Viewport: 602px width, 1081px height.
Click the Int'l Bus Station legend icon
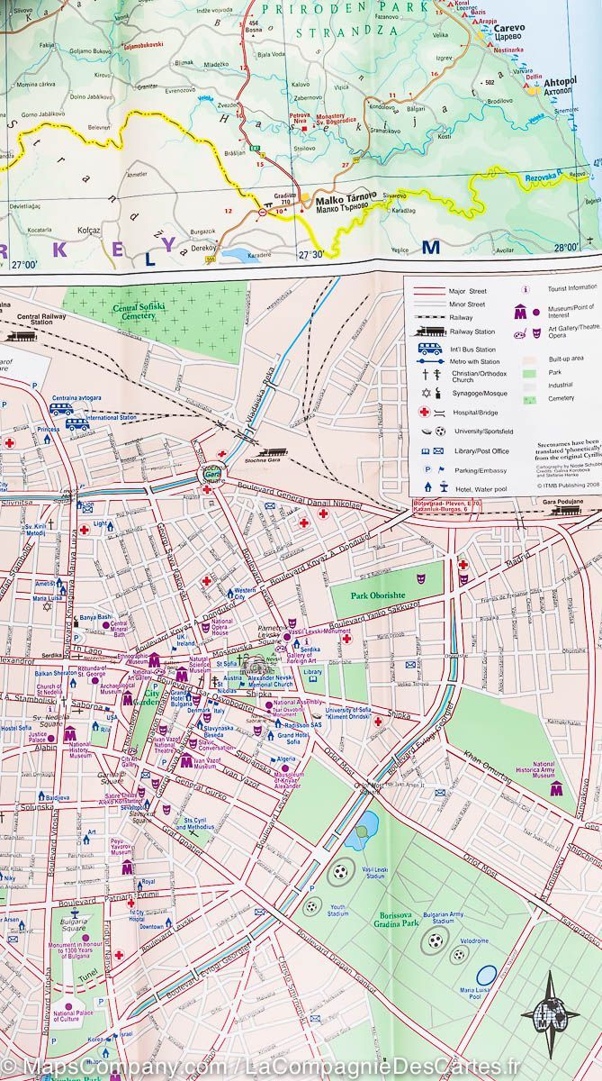coord(429,349)
